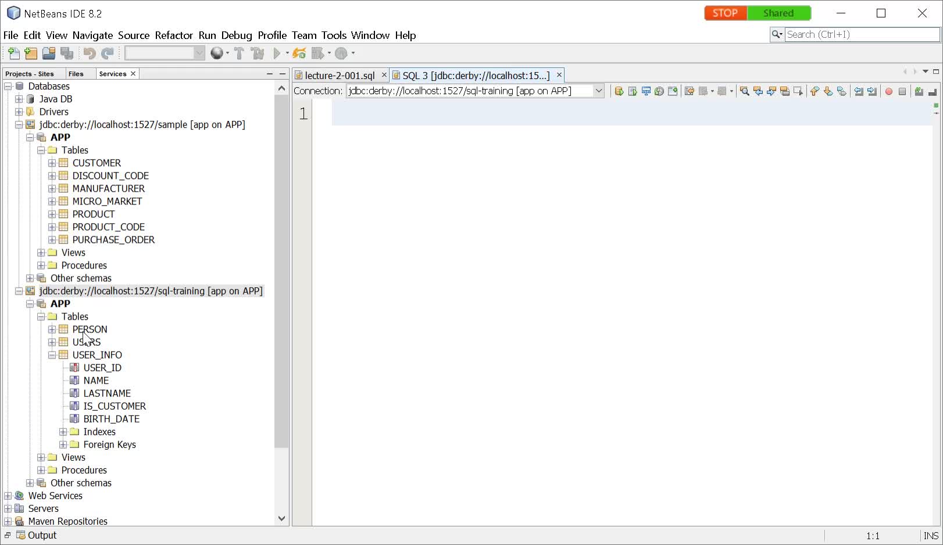Switch to the lecture-2-001.sql editor tab
This screenshot has height=545, width=943.
pyautogui.click(x=340, y=76)
